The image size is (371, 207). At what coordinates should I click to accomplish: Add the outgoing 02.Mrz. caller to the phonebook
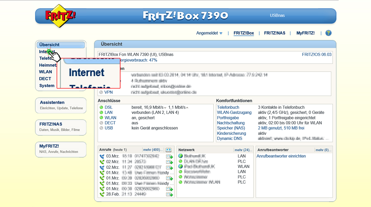pyautogui.click(x=169, y=162)
